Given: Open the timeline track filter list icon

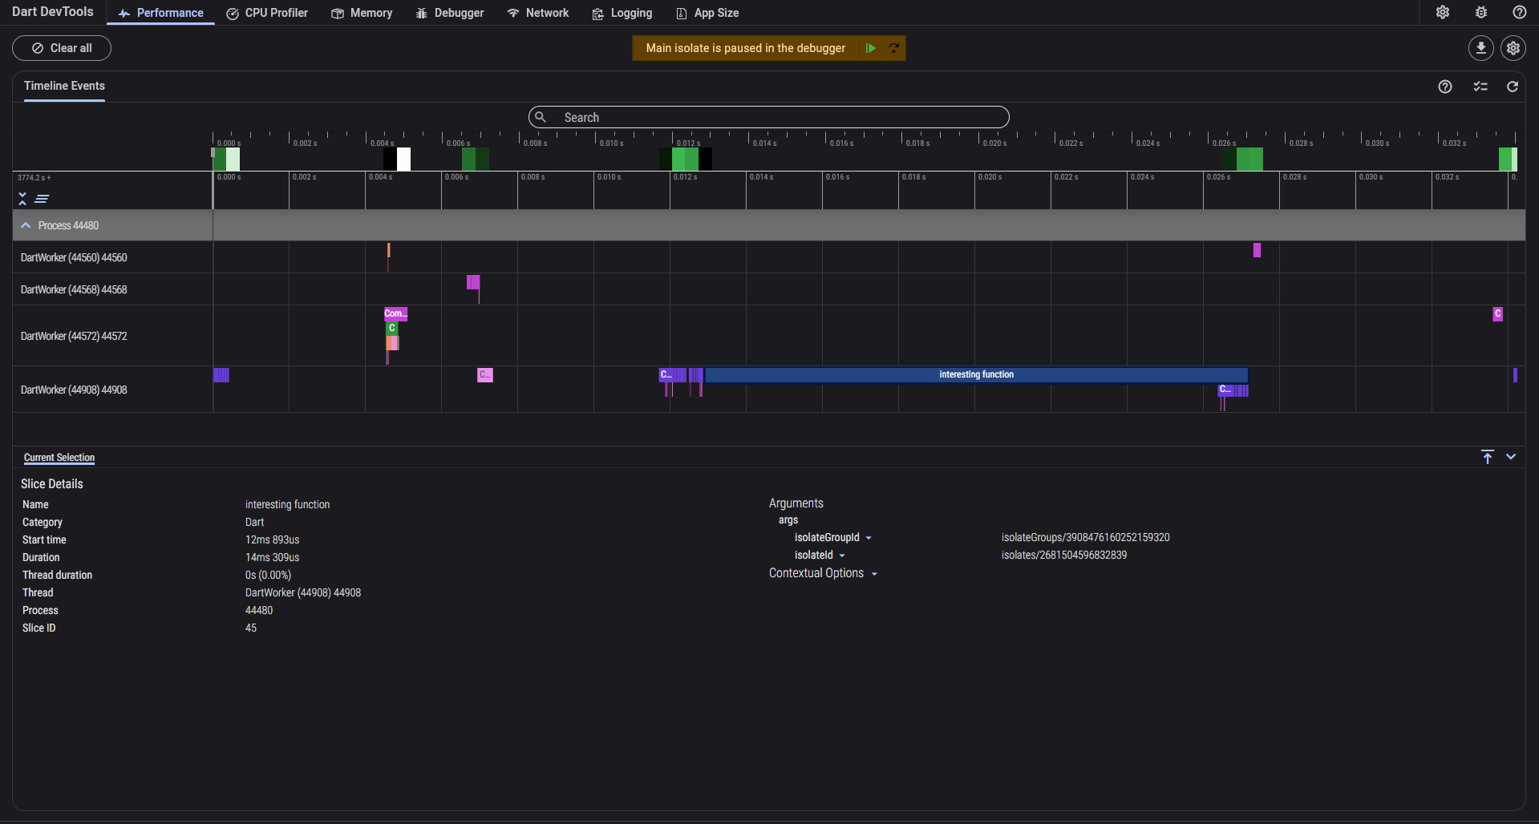Looking at the screenshot, I should (x=1480, y=87).
